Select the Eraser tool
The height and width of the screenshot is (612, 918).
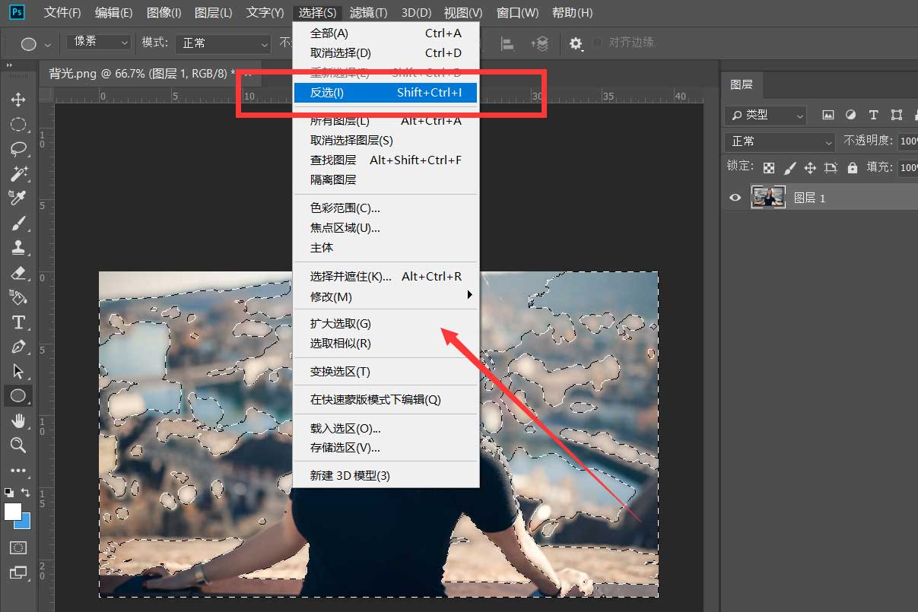[x=18, y=273]
